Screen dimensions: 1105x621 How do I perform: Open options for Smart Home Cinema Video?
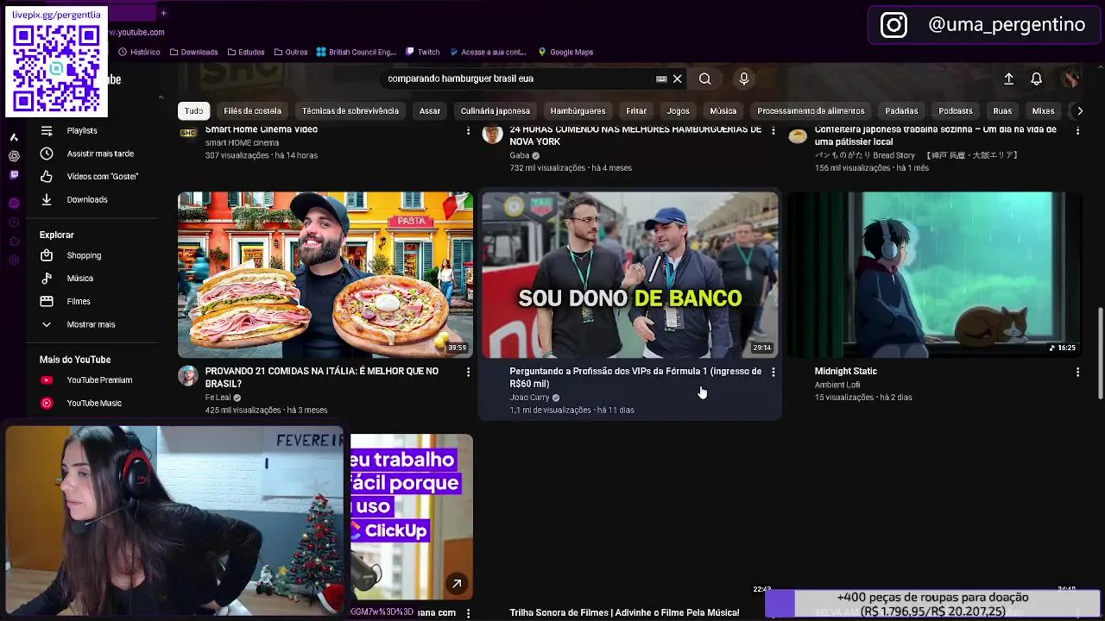469,130
